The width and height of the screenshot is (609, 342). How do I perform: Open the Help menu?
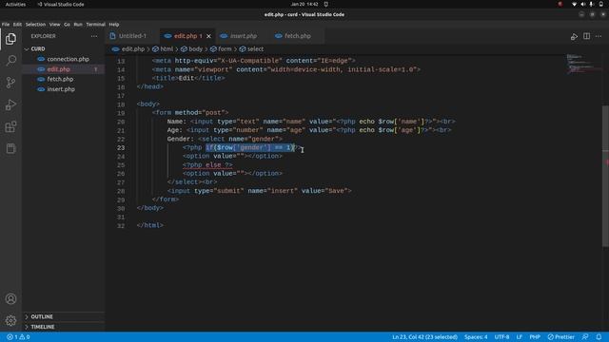114,24
